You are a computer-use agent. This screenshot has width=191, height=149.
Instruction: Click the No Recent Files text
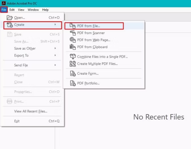pos(159,117)
